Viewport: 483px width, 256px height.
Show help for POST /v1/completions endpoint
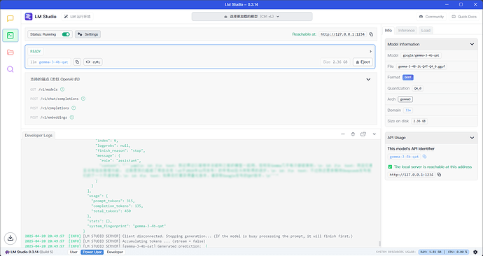pyautogui.click(x=73, y=108)
